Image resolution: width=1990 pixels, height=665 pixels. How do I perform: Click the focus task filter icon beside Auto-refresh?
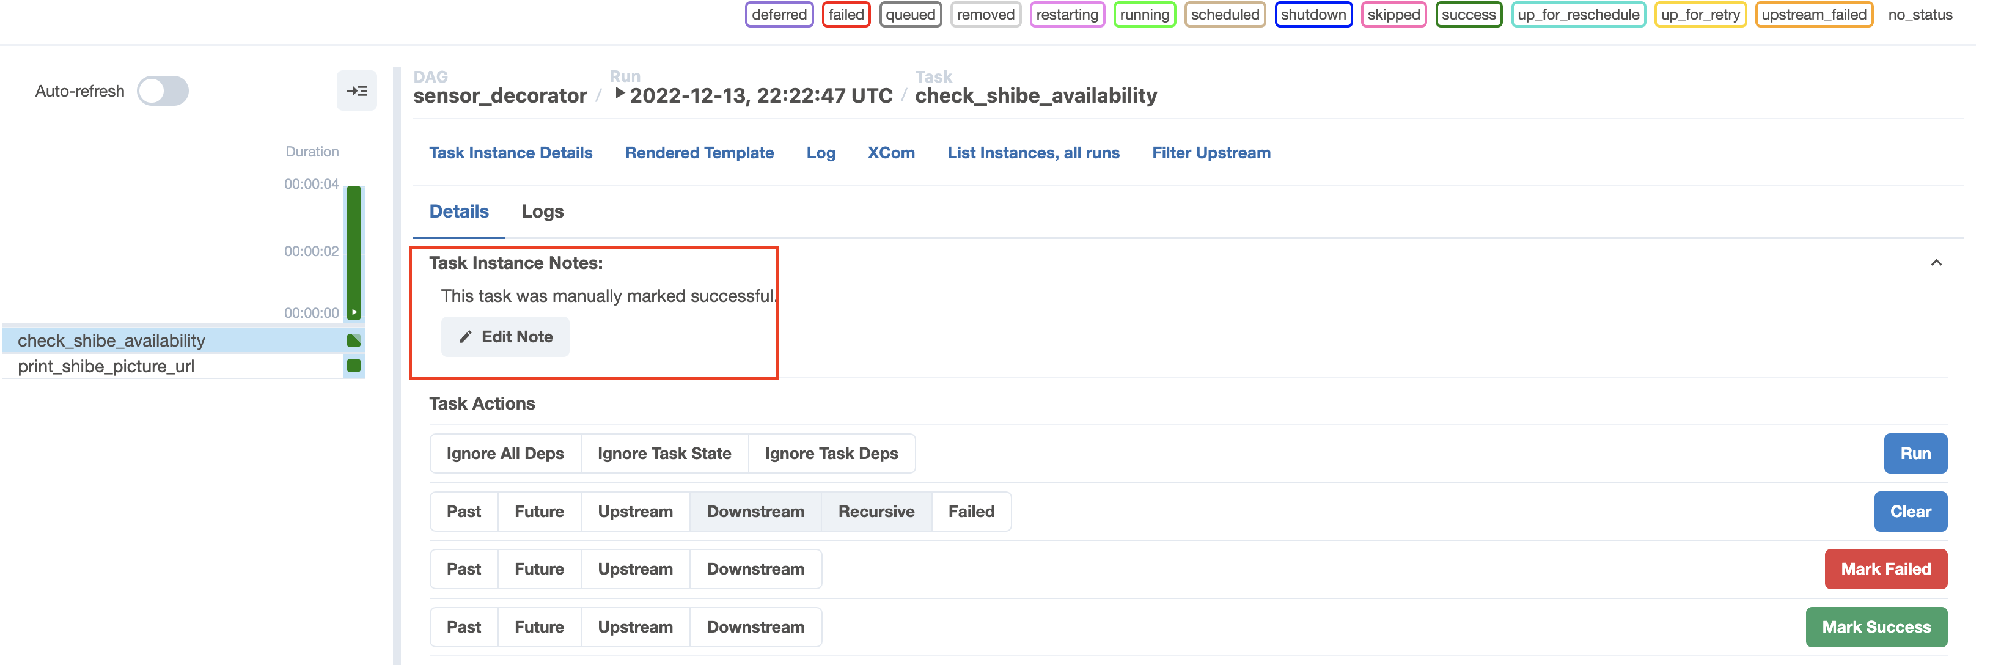click(x=357, y=90)
